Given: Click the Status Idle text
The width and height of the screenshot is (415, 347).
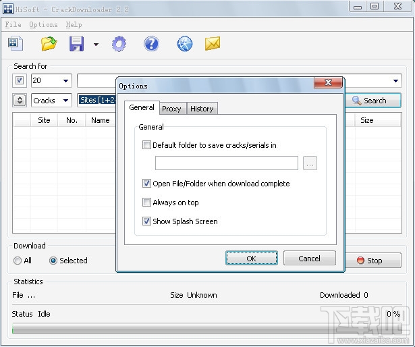Looking at the screenshot, I should pos(31,314).
